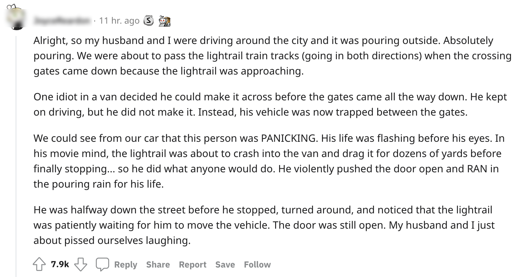
Task: Share this comment
Action: [x=158, y=265]
